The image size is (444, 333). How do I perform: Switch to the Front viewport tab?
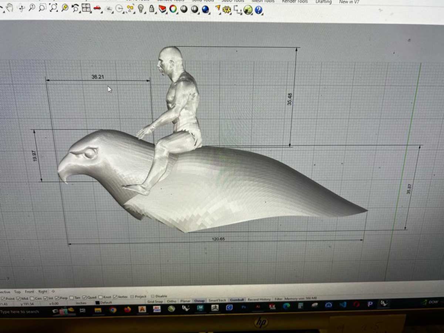(29, 292)
